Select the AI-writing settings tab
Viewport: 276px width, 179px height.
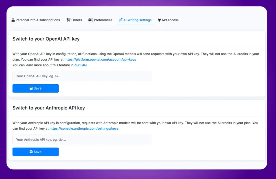[135, 20]
